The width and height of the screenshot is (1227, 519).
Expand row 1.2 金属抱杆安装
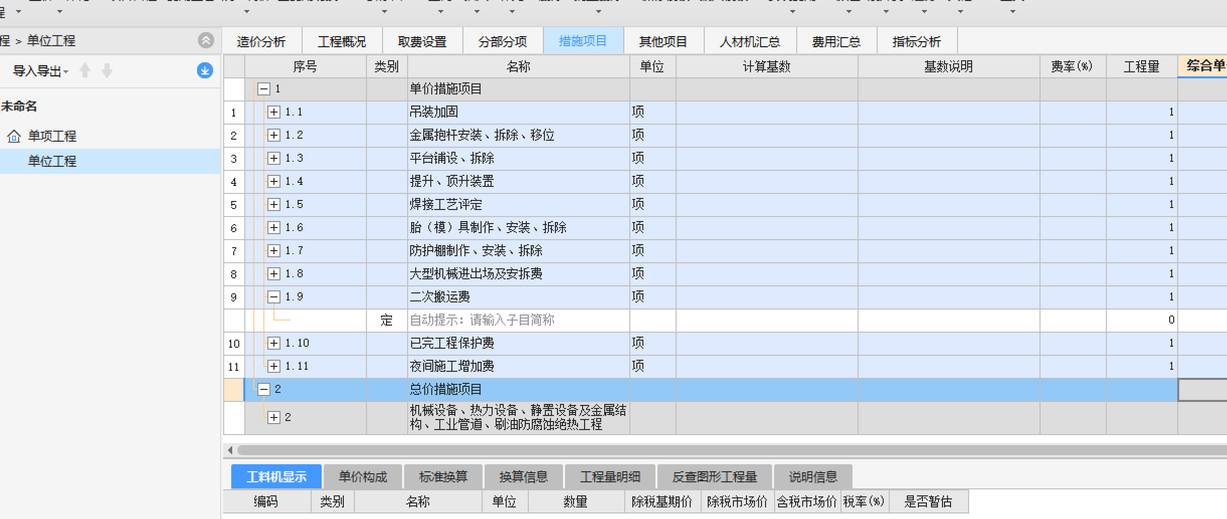(274, 135)
